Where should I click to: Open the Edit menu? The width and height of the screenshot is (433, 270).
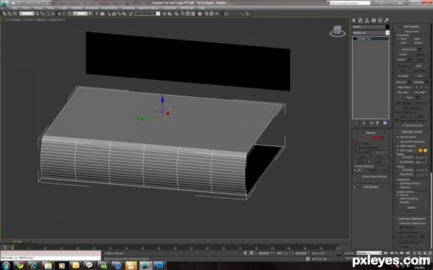14,8
